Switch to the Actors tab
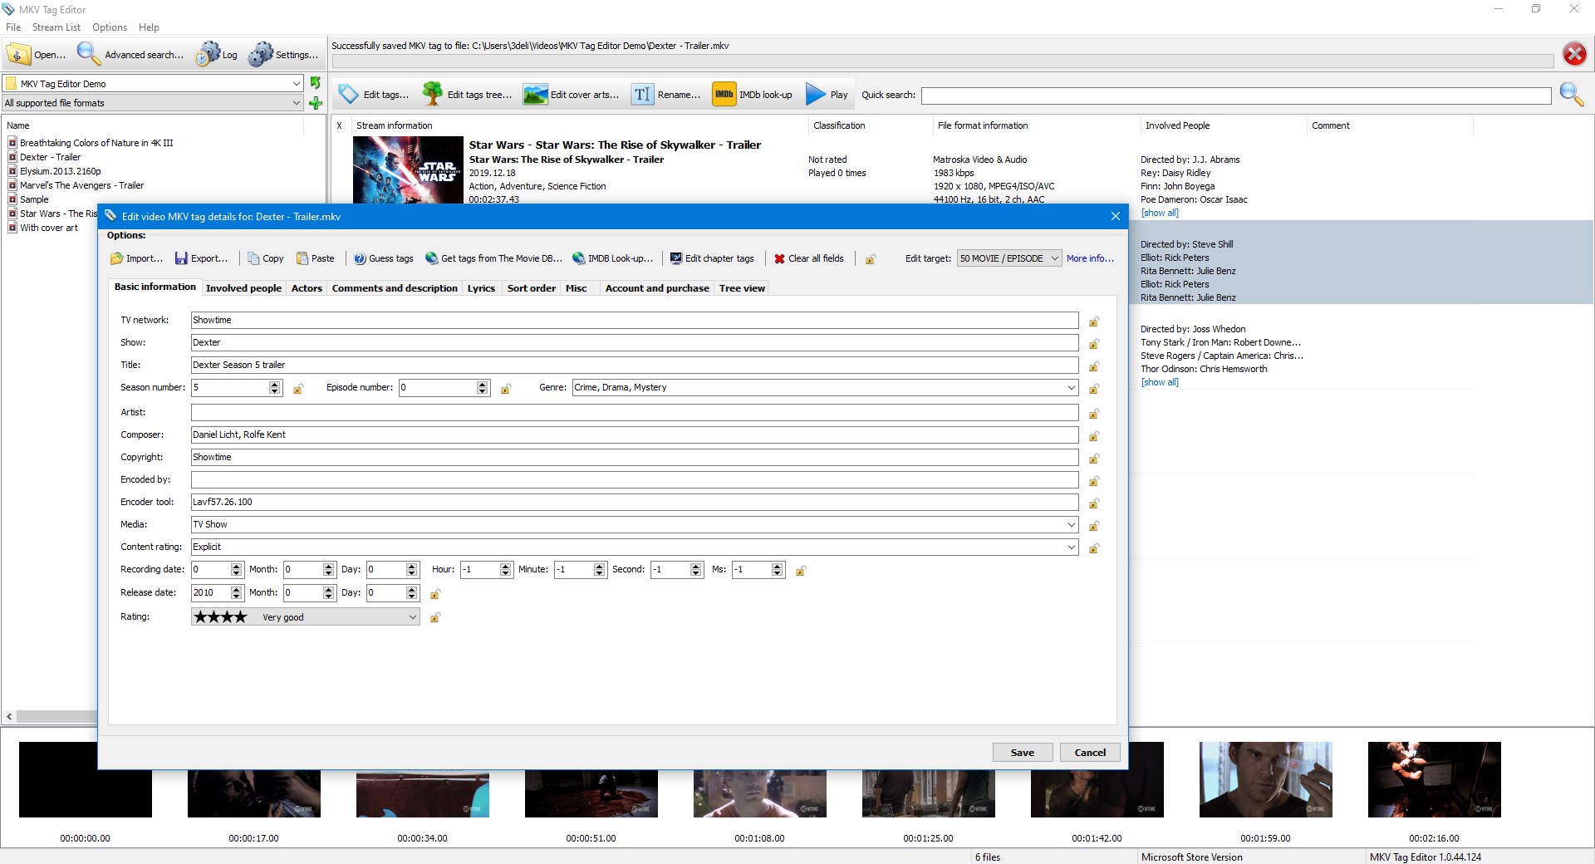 pyautogui.click(x=307, y=288)
